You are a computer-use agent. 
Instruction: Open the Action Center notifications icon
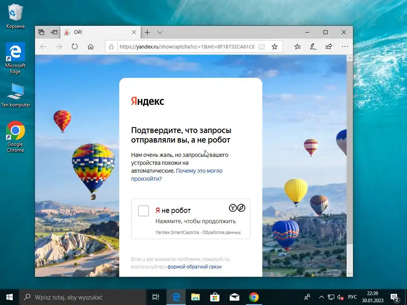(395, 297)
